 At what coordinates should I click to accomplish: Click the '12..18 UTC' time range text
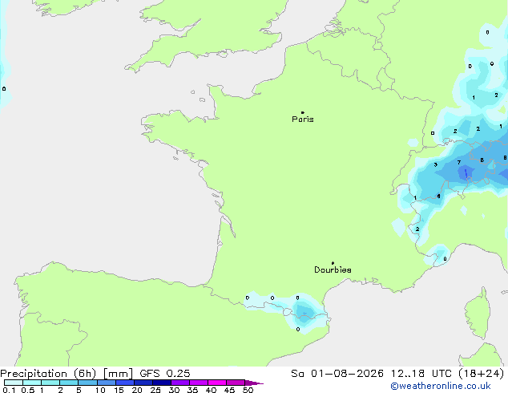[421, 374]
